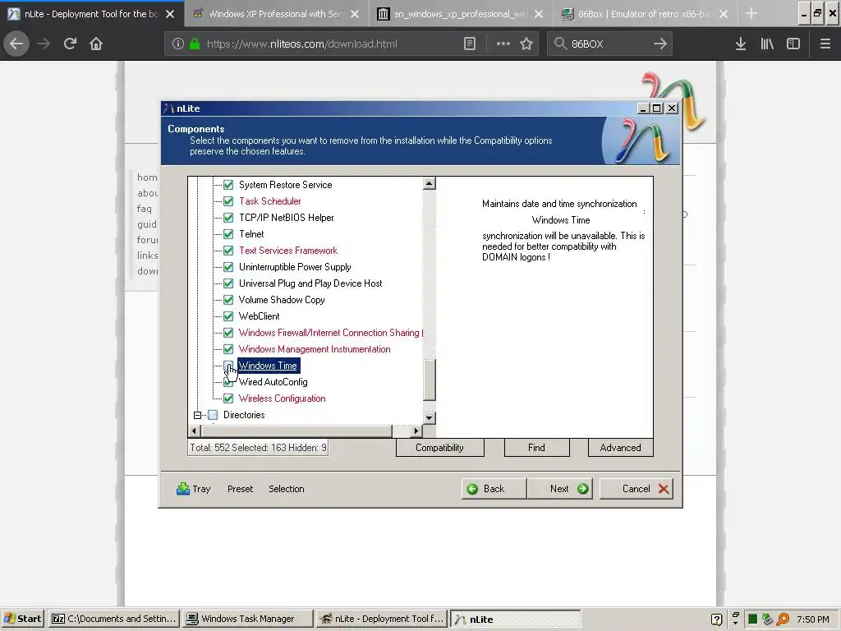This screenshot has height=631, width=841.
Task: Select Universal Plug and Play Device Host
Action: [x=310, y=283]
